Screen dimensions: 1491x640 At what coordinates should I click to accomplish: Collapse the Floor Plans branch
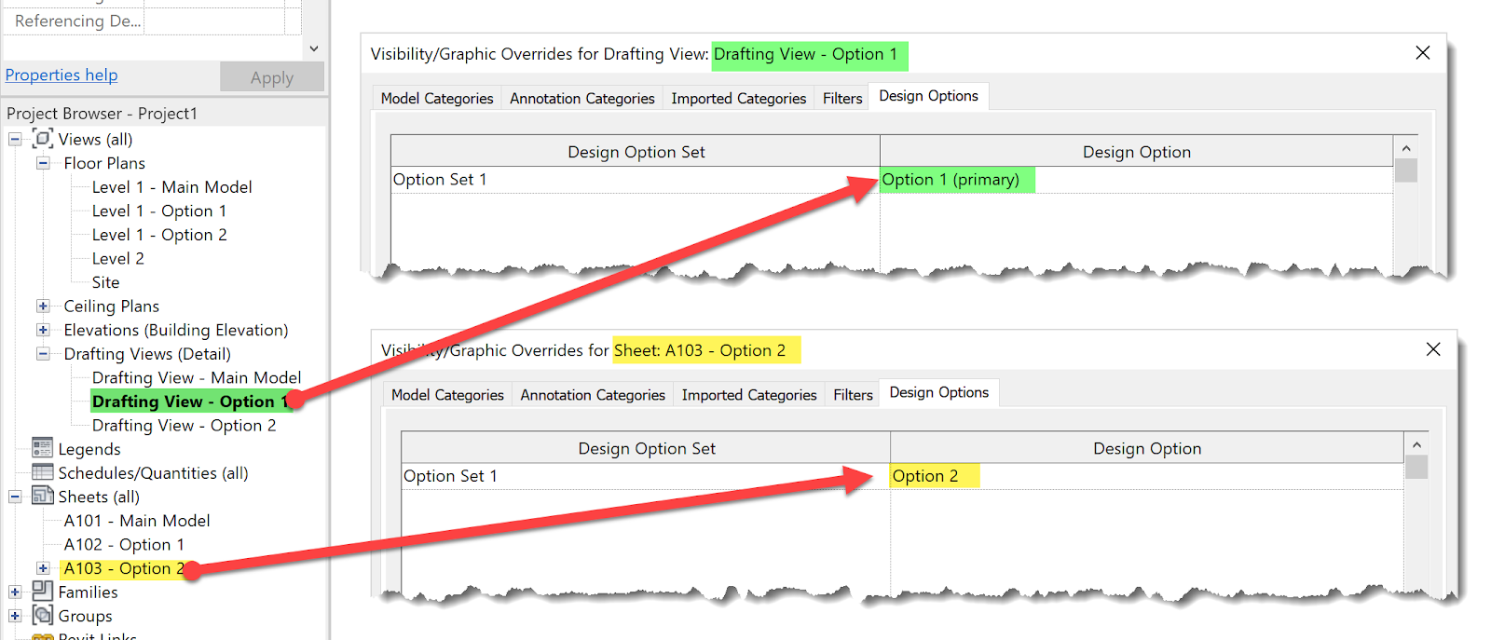click(x=43, y=163)
